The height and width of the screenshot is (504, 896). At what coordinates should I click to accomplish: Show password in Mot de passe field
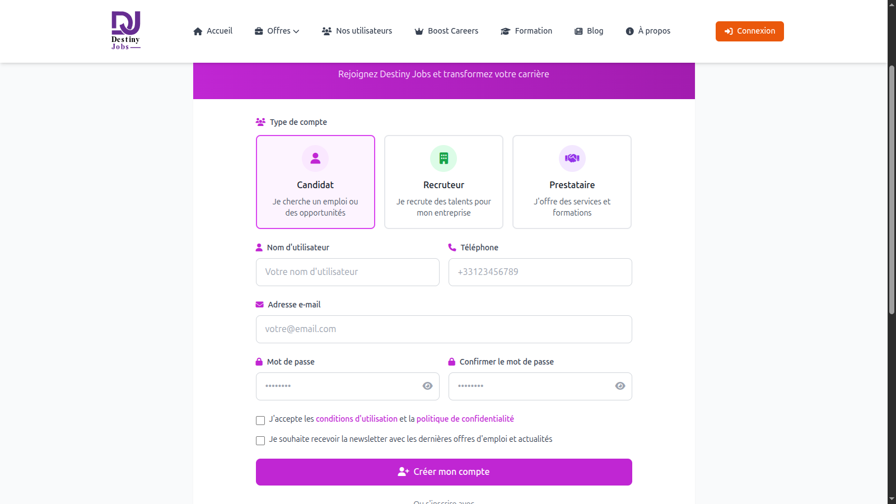427,386
